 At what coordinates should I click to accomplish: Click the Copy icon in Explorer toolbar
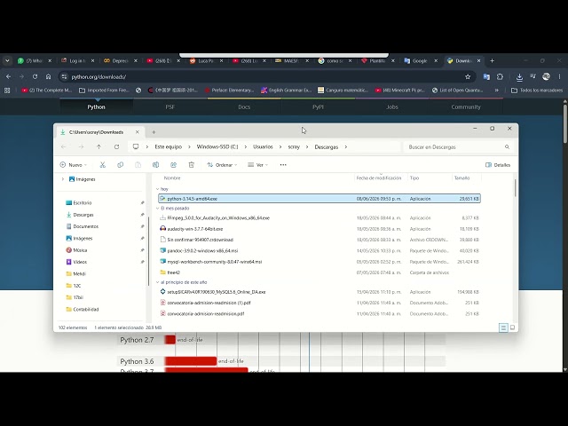[x=121, y=165]
